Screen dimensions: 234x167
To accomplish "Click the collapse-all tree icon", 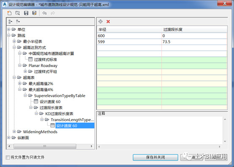I will [10, 22].
